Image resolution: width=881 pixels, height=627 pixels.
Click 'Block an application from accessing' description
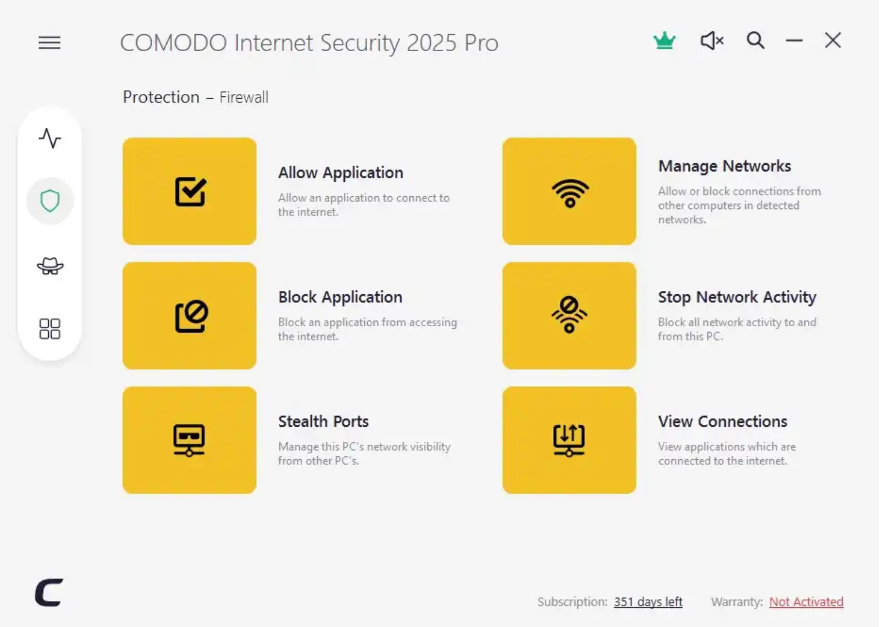click(367, 329)
